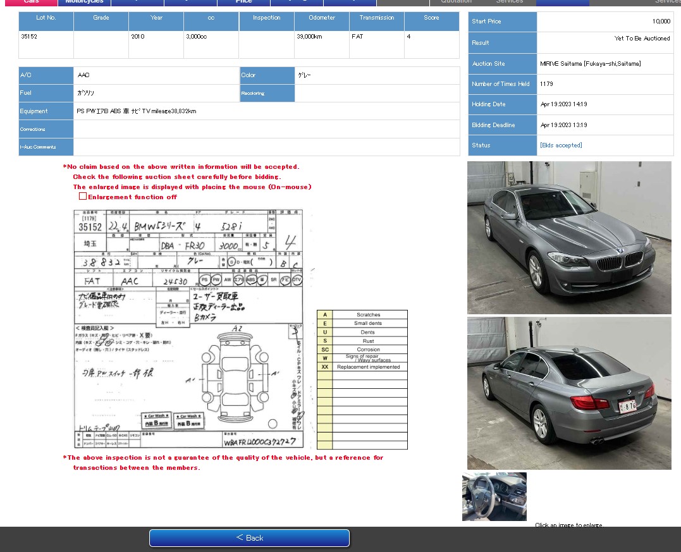681x552 pixels.
Task: Click the yellow A scratches legend cell
Action: pos(324,314)
